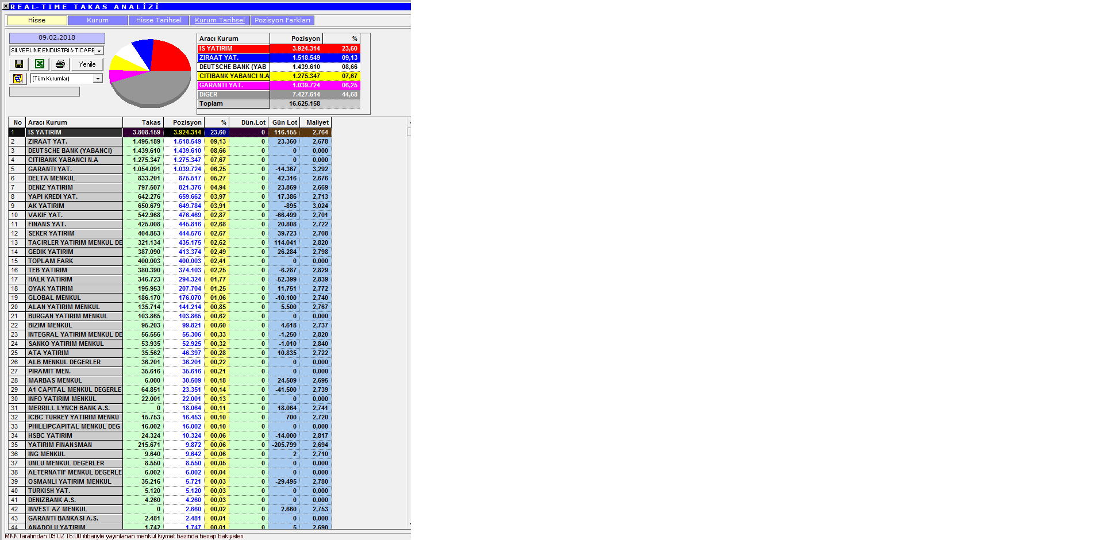Click Pozisyon value 1.518.549 in ZIRAAT row
The width and height of the screenshot is (1100, 540).
[x=187, y=141]
